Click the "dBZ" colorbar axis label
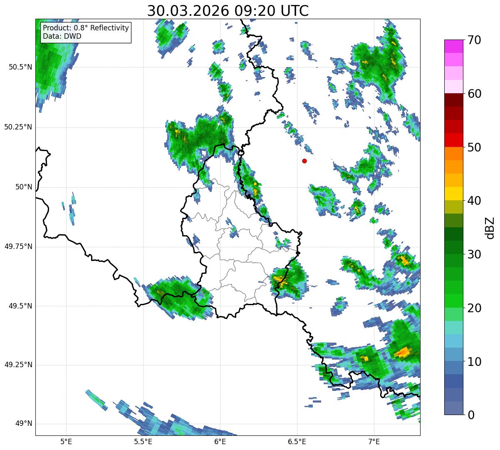Screen dimensions: 500x450 click(x=490, y=227)
